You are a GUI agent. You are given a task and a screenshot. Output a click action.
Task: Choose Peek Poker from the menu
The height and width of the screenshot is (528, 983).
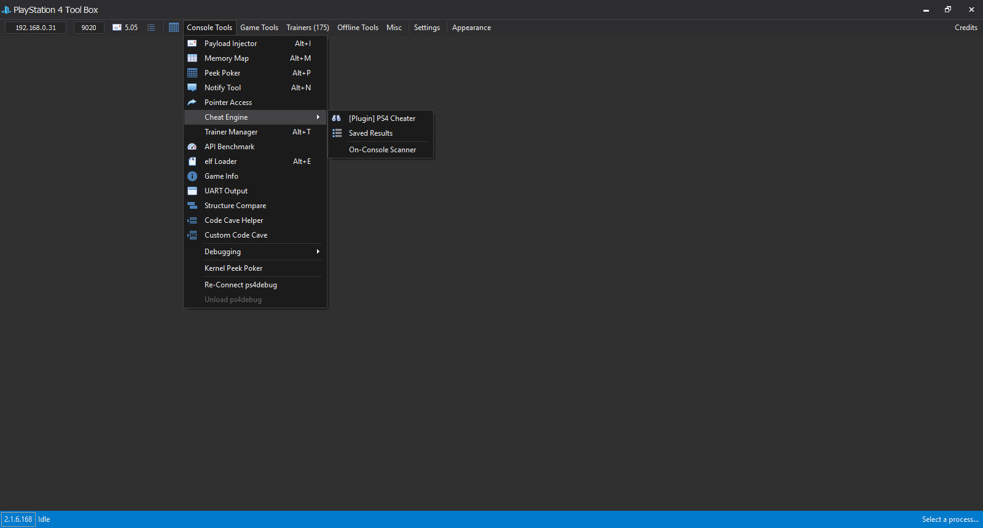pyautogui.click(x=255, y=73)
